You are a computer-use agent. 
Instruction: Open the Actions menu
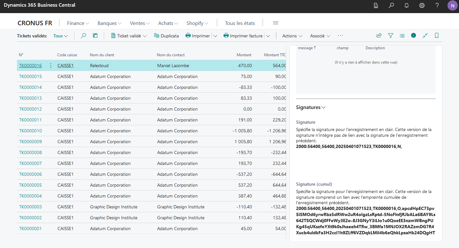(x=292, y=36)
